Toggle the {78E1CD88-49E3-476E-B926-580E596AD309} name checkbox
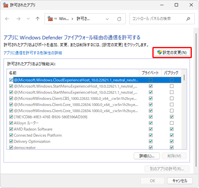199x188 pixels. click(11, 117)
